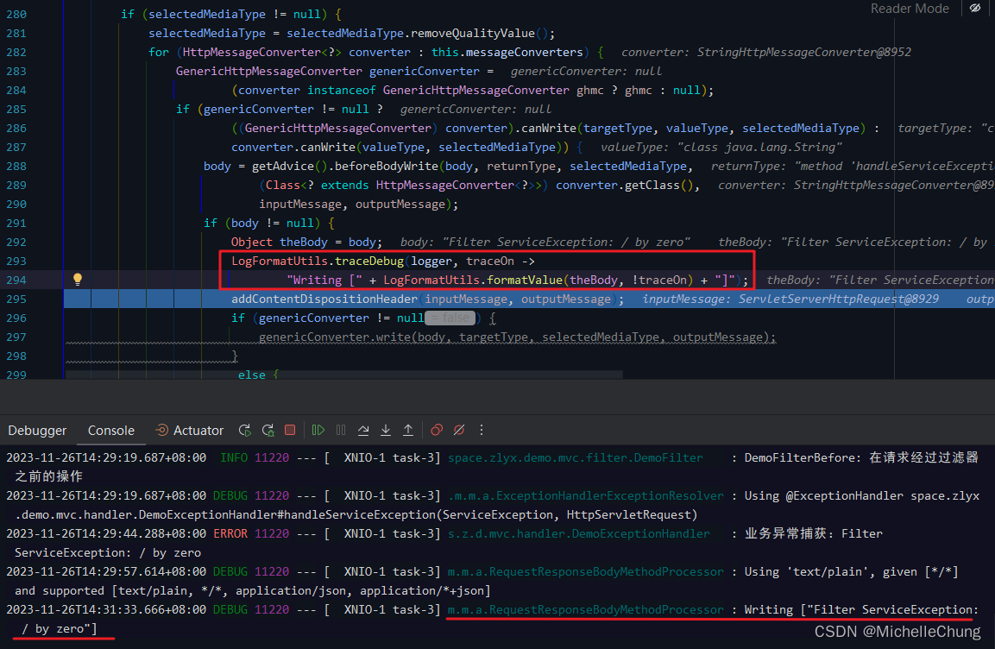The height and width of the screenshot is (649, 995).
Task: Resume program execution
Action: click(318, 430)
